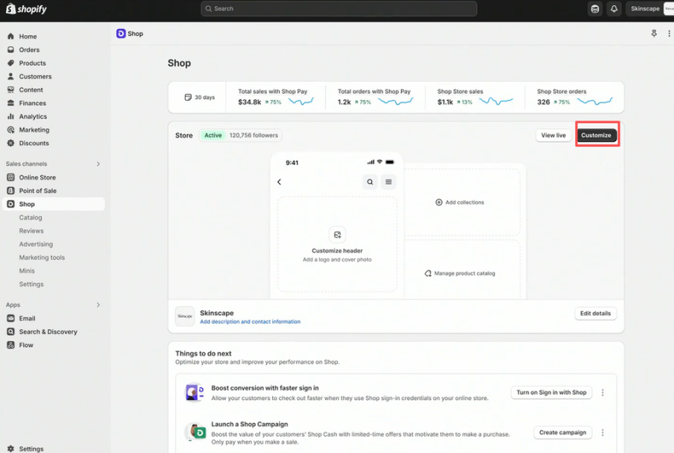Click the Customize button

click(x=596, y=135)
